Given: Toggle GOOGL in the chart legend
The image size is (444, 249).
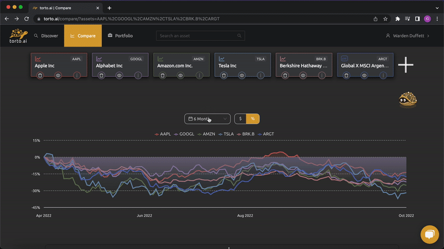Looking at the screenshot, I should pos(184,134).
